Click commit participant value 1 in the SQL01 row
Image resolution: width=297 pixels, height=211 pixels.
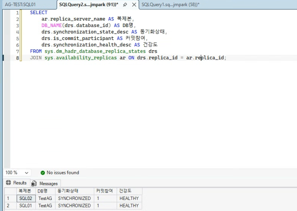(x=106, y=206)
